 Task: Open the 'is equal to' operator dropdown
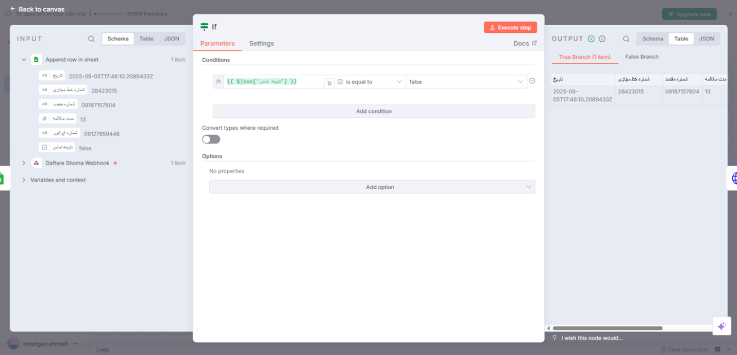pyautogui.click(x=370, y=82)
